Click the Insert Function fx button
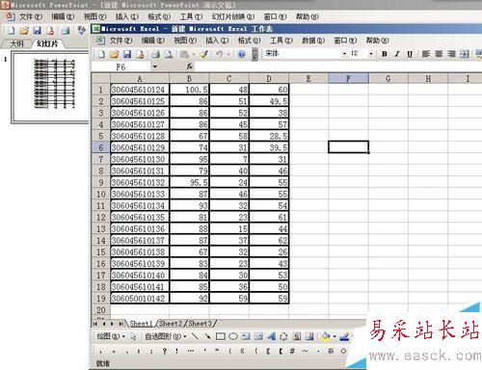The image size is (482, 370). coord(190,66)
